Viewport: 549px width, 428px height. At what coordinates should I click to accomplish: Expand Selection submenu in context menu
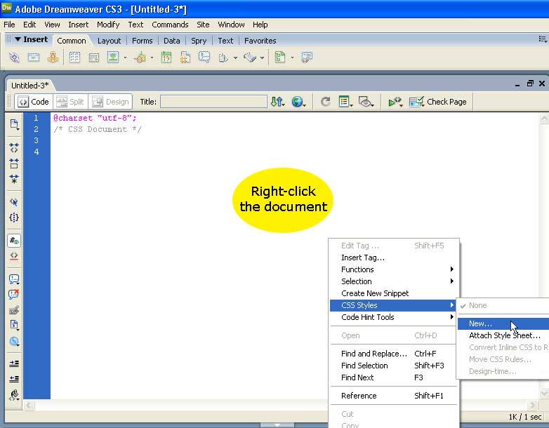pyautogui.click(x=395, y=281)
